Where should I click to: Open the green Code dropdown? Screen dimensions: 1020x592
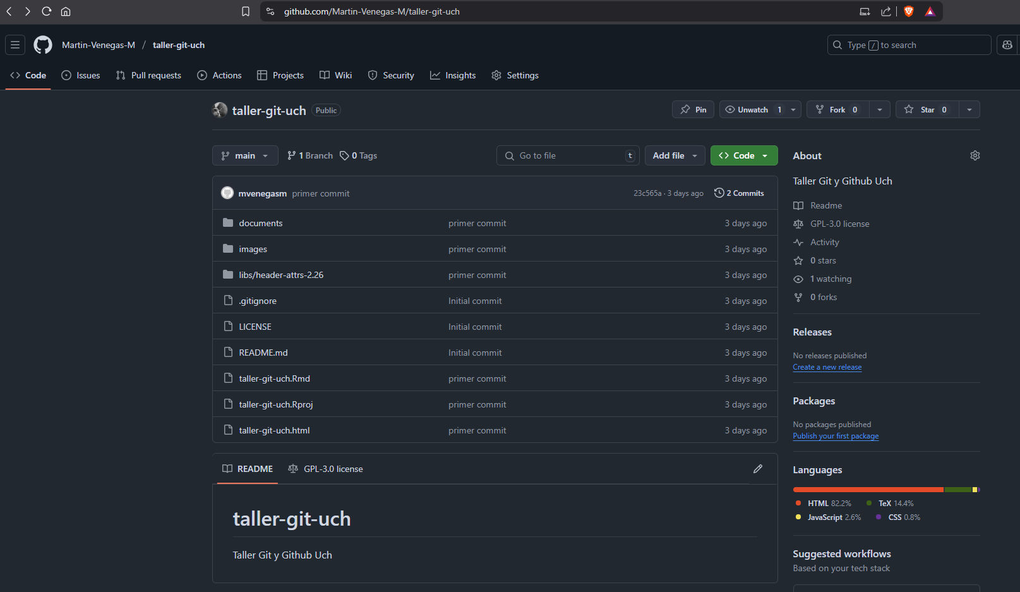click(x=744, y=155)
